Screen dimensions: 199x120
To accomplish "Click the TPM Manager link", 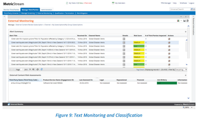I will [x=166, y=3].
